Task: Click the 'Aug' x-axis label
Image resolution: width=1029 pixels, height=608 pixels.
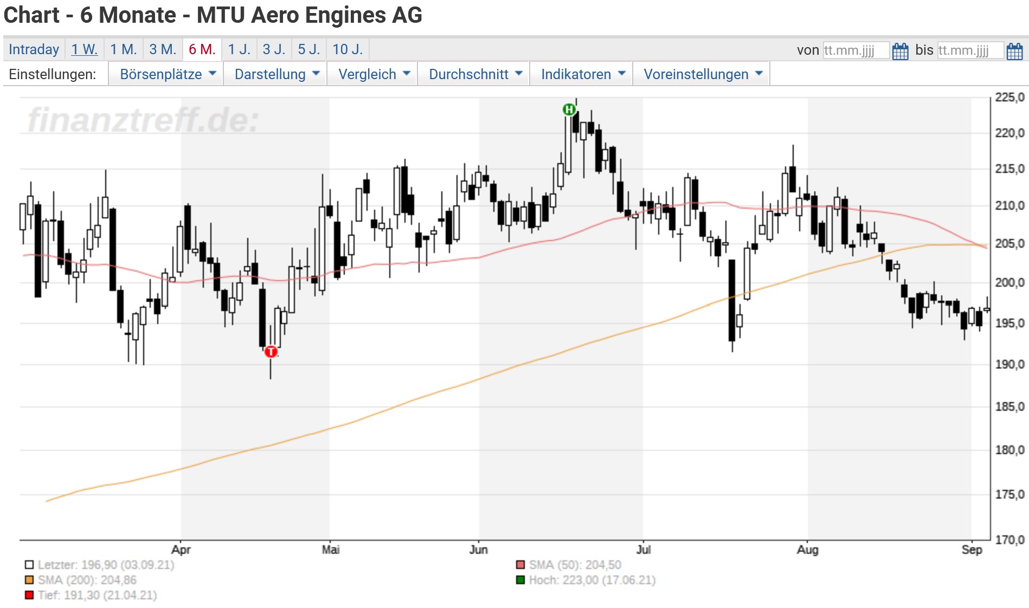Action: pos(808,550)
